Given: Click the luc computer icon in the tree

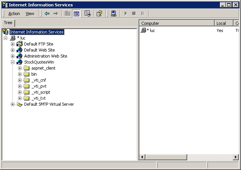Looking at the screenshot, I should (12, 38).
